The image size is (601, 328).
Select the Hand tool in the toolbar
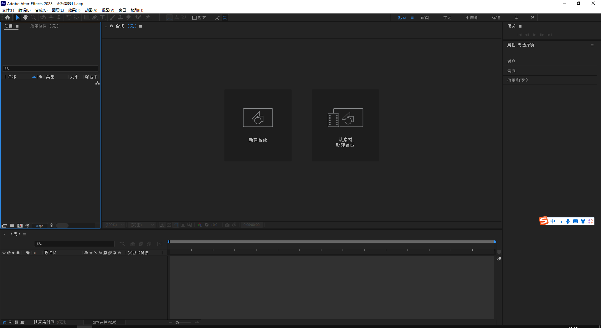(x=25, y=18)
